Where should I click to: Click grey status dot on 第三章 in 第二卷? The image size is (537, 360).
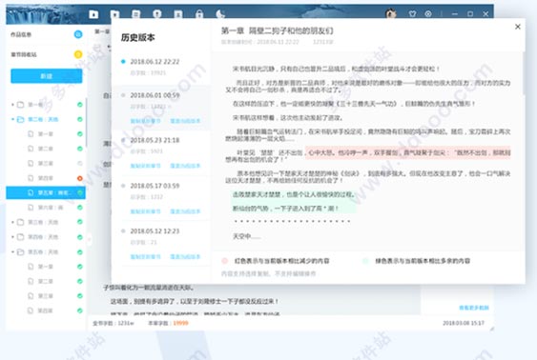pyautogui.click(x=80, y=164)
